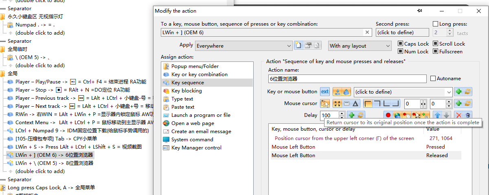Expand the Key or mouse button dropdown

point(449,92)
